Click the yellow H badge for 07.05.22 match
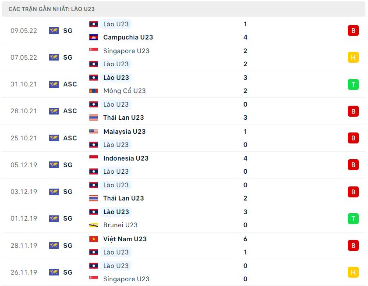368x286 pixels. pos(353,57)
